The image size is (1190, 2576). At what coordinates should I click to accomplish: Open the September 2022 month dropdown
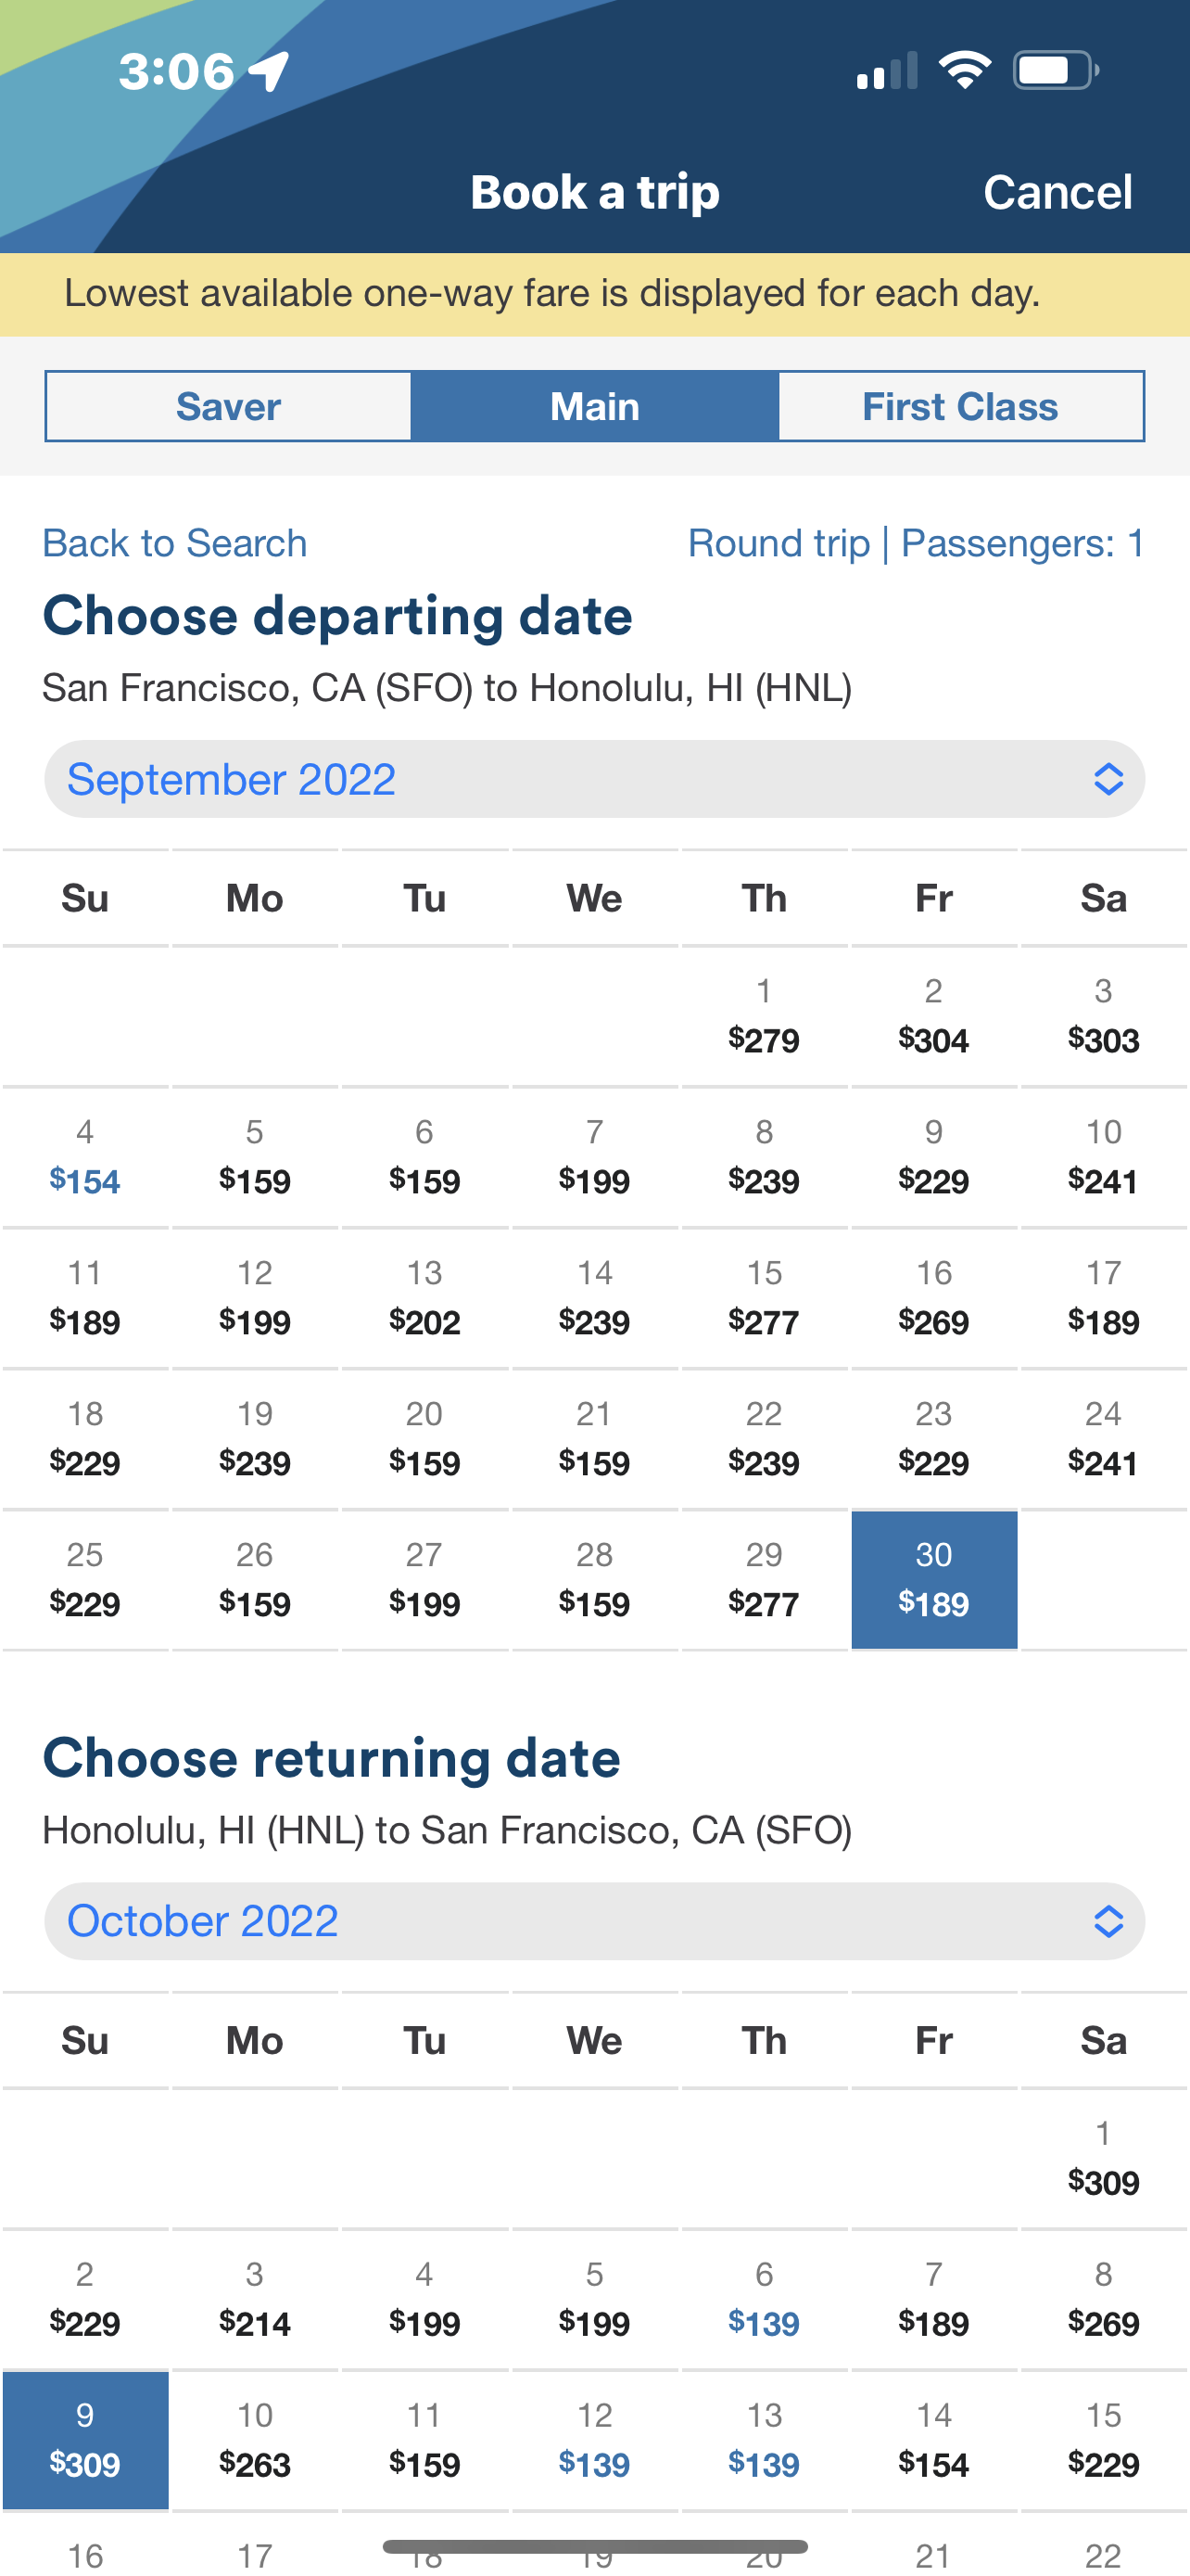594,779
